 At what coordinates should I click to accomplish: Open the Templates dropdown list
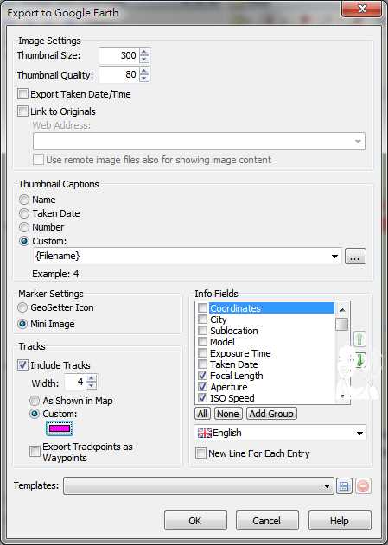[x=327, y=486]
